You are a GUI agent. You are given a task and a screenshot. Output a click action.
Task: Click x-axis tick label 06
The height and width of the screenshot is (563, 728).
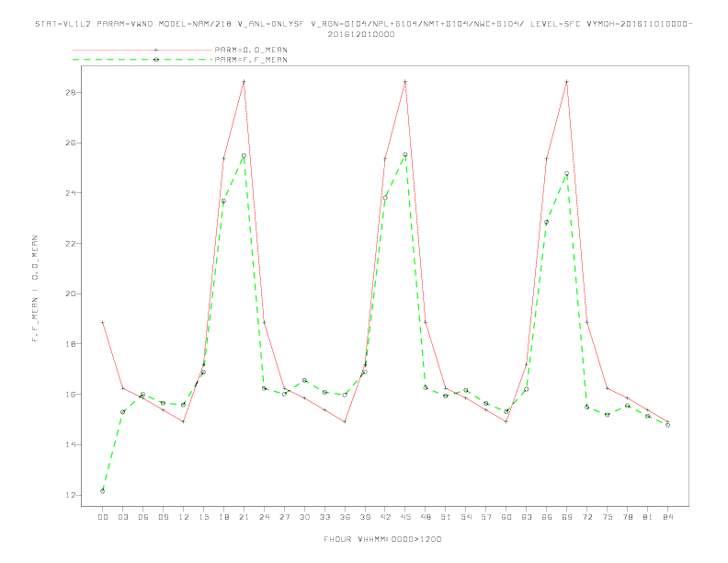click(x=143, y=517)
